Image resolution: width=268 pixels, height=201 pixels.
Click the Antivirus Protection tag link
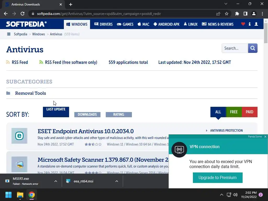[226, 130]
